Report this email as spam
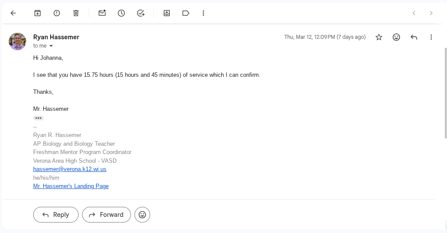This screenshot has width=447, height=233. pyautogui.click(x=57, y=13)
